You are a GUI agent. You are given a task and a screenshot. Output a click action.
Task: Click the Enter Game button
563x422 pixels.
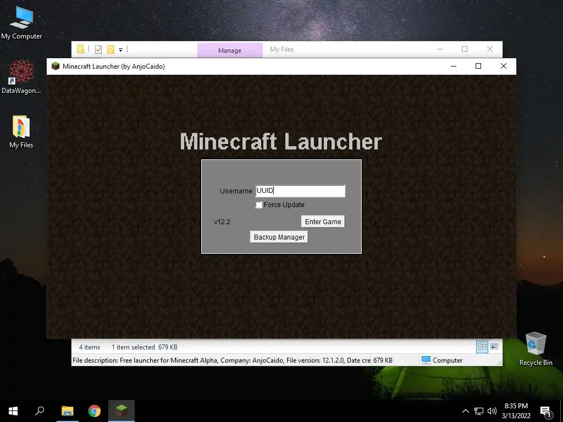(323, 222)
